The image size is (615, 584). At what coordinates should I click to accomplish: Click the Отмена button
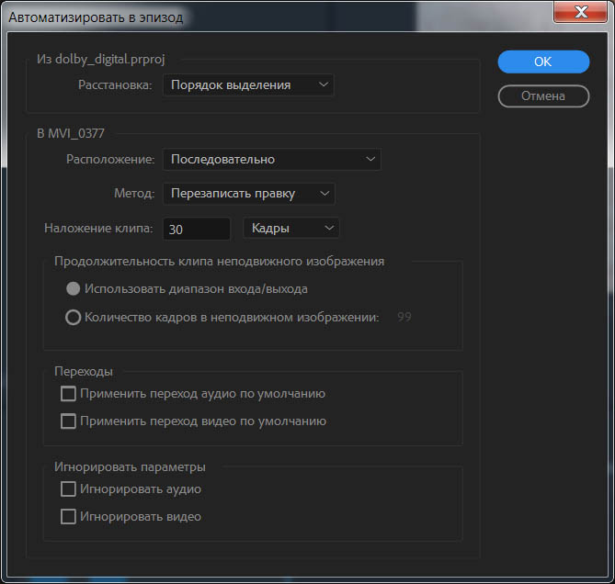(x=543, y=96)
